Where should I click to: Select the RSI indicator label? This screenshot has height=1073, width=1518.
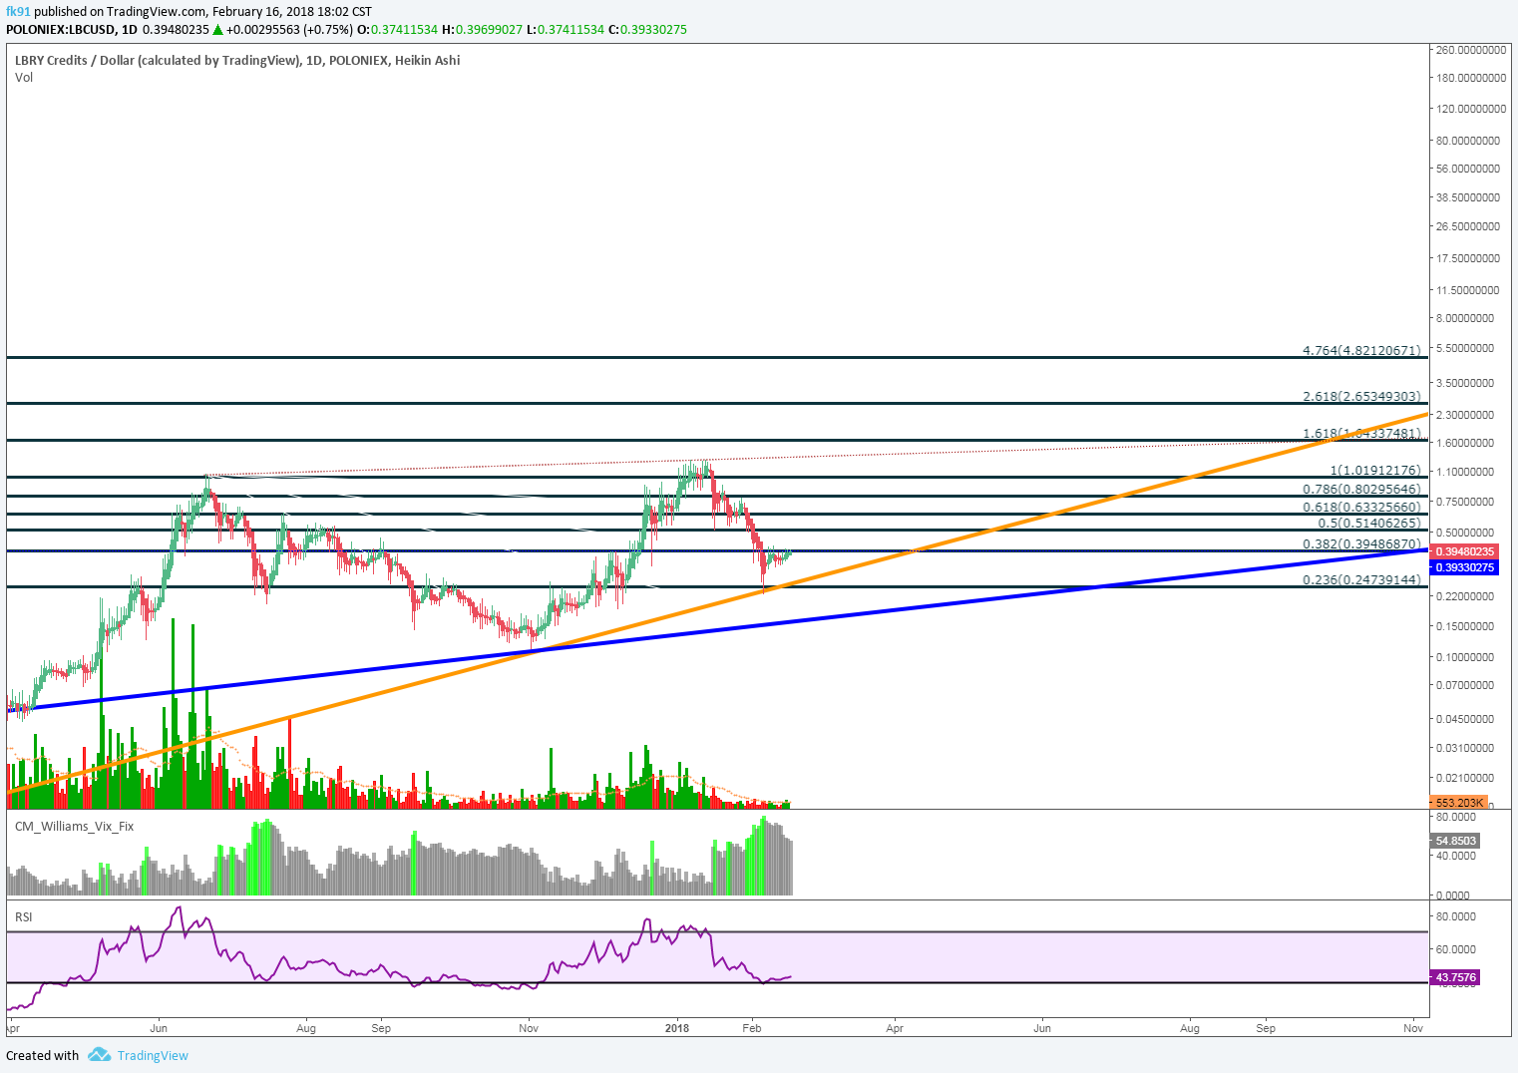click(23, 916)
